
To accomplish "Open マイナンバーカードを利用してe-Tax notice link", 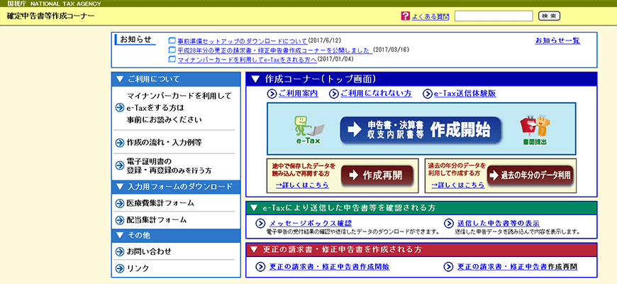I will [247, 60].
